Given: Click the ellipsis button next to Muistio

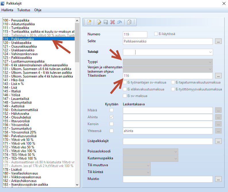Looking at the screenshot, I should point(218,179).
